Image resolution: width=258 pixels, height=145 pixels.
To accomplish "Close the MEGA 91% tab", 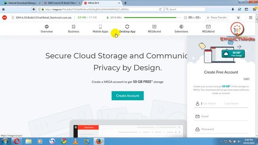I will (x=119, y=3).
